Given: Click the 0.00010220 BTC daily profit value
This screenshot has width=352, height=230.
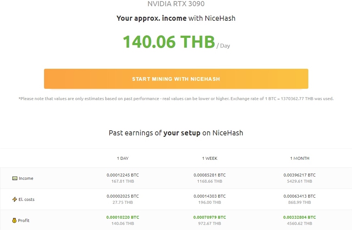Looking at the screenshot, I should pyautogui.click(x=123, y=217).
